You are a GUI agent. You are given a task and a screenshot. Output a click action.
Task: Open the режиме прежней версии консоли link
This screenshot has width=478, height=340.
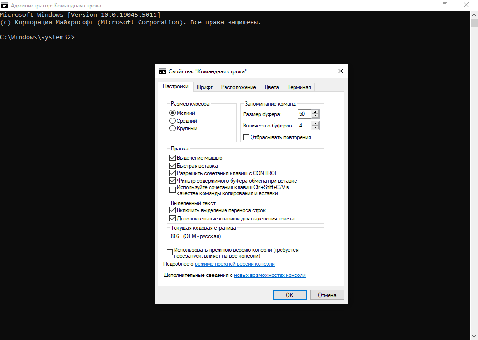234,264
